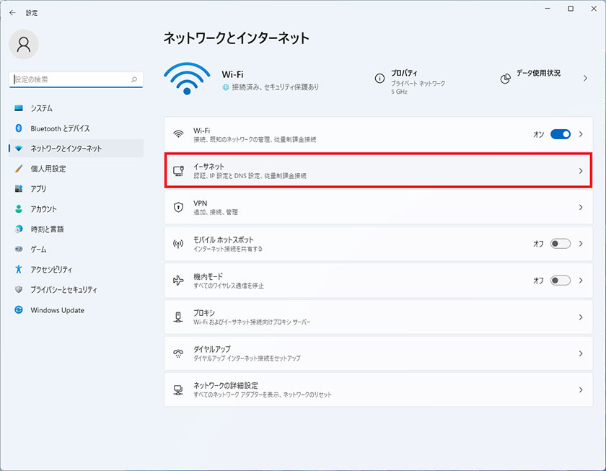Click the Windows Update sidebar icon

click(x=19, y=310)
